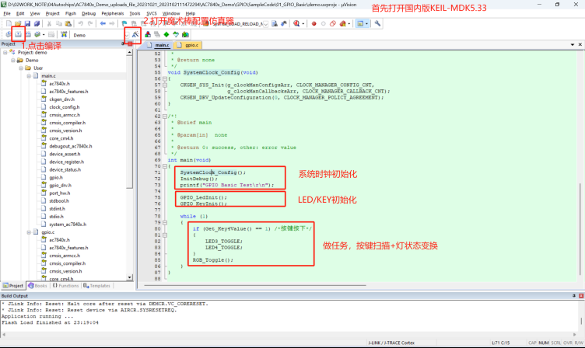585x348 pixels.
Task: Insert breakpoint red circle icon
Action: [x=314, y=23]
